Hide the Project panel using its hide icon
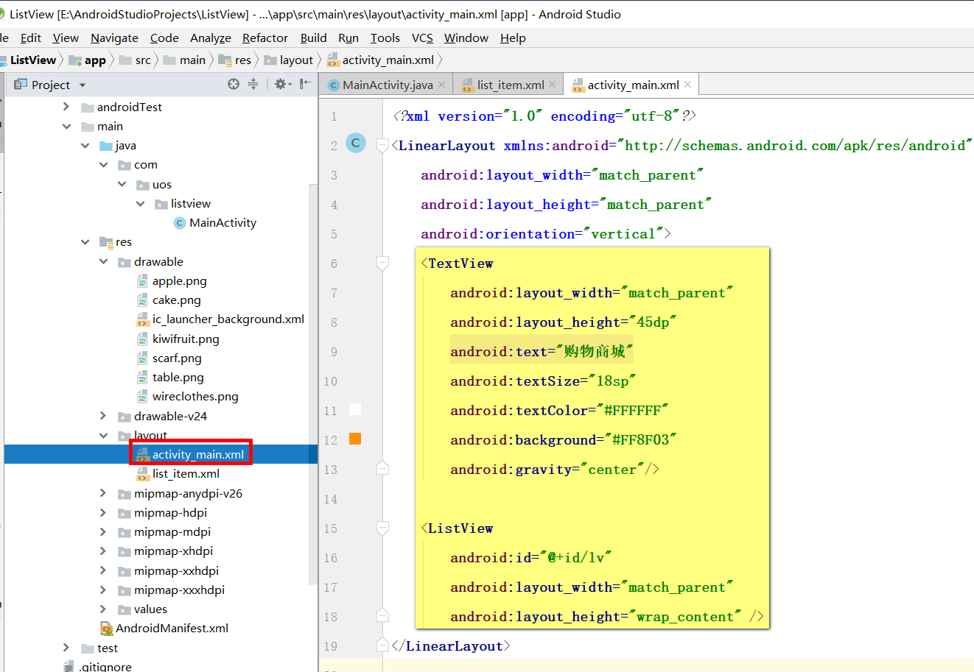 (x=307, y=84)
